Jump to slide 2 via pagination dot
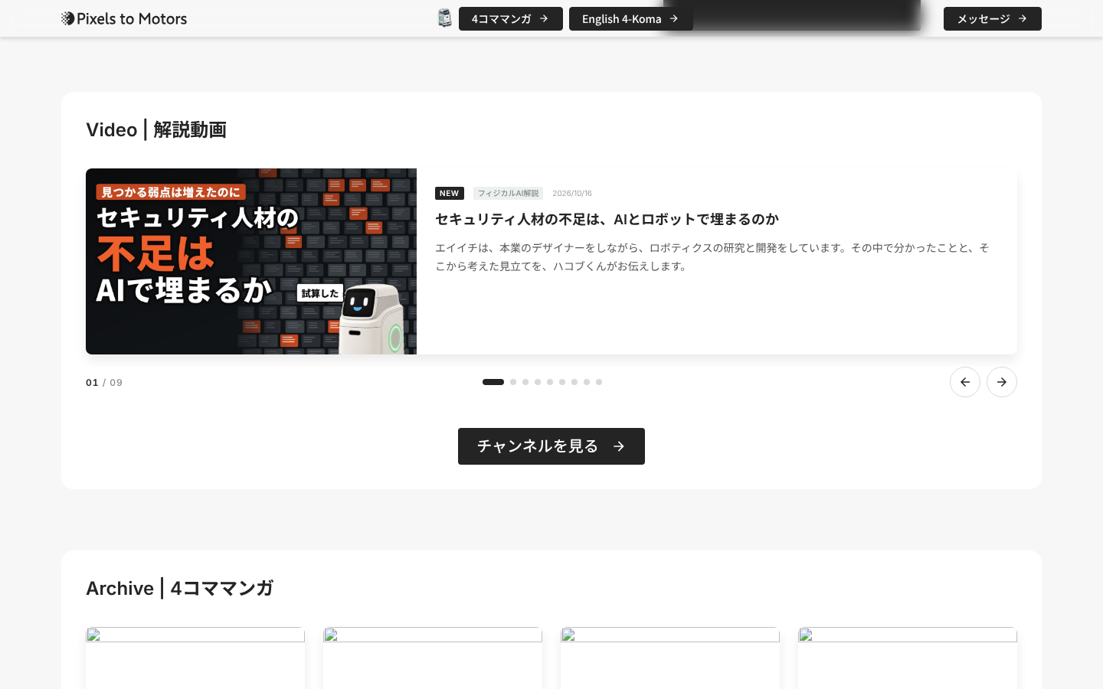Viewport: 1103px width, 689px height. (x=513, y=382)
